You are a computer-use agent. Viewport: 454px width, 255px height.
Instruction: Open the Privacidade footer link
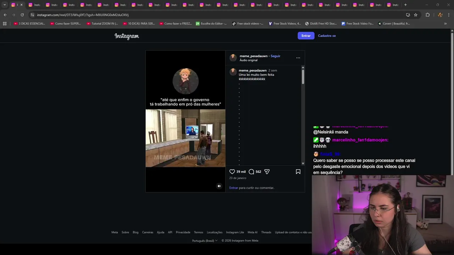183,232
